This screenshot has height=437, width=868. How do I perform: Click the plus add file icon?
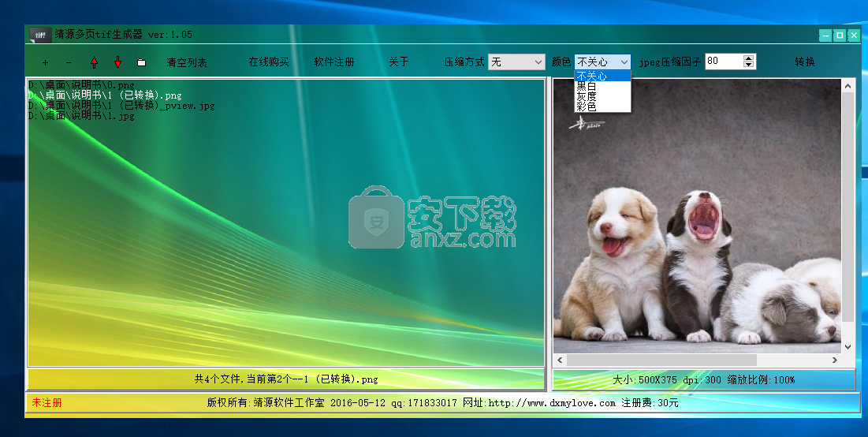(46, 62)
